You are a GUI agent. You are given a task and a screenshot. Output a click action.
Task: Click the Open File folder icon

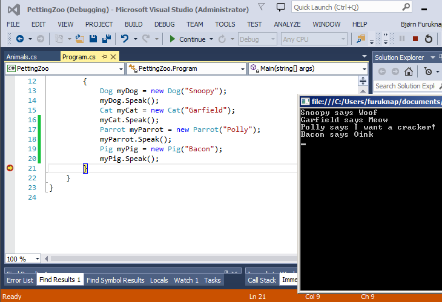tap(80, 39)
